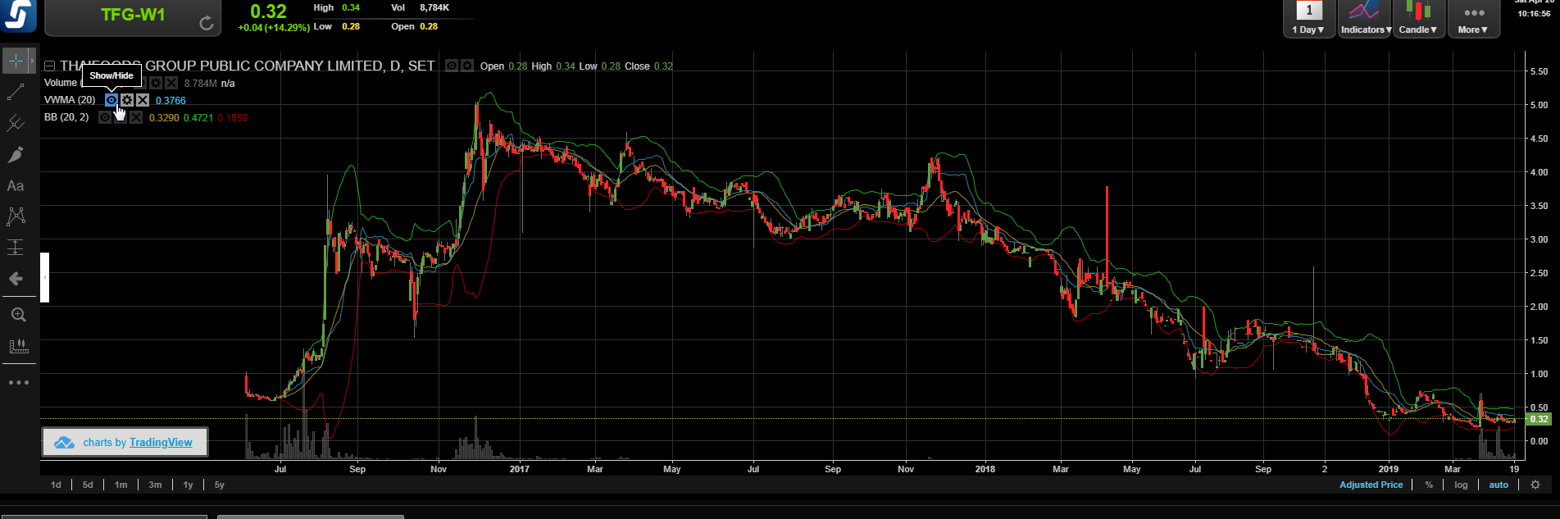Click the 10:16:56 clock display
Screen dimensions: 1560x519
click(1533, 13)
